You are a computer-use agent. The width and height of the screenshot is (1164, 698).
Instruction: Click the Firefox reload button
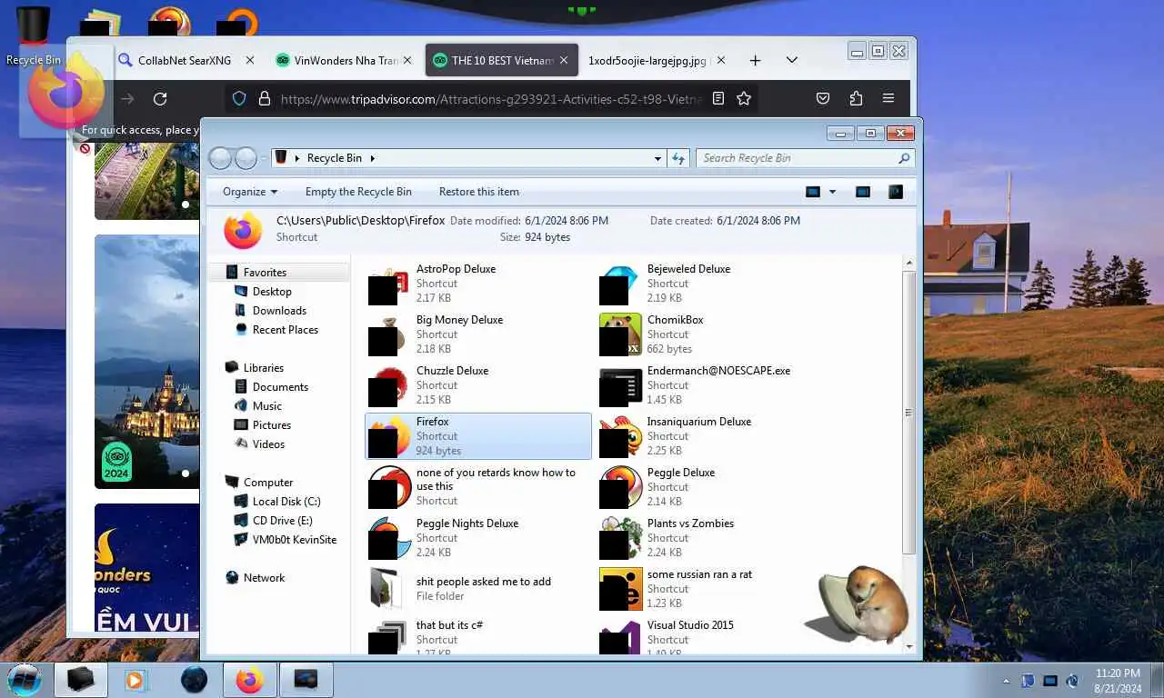click(x=160, y=99)
